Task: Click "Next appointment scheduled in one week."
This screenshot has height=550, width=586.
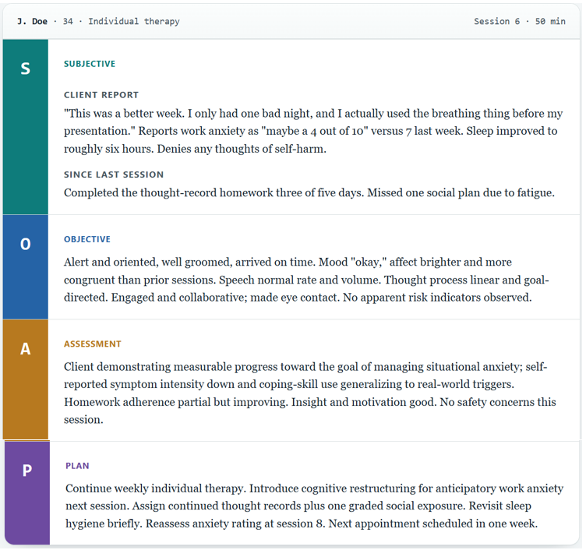Action: tap(433, 524)
